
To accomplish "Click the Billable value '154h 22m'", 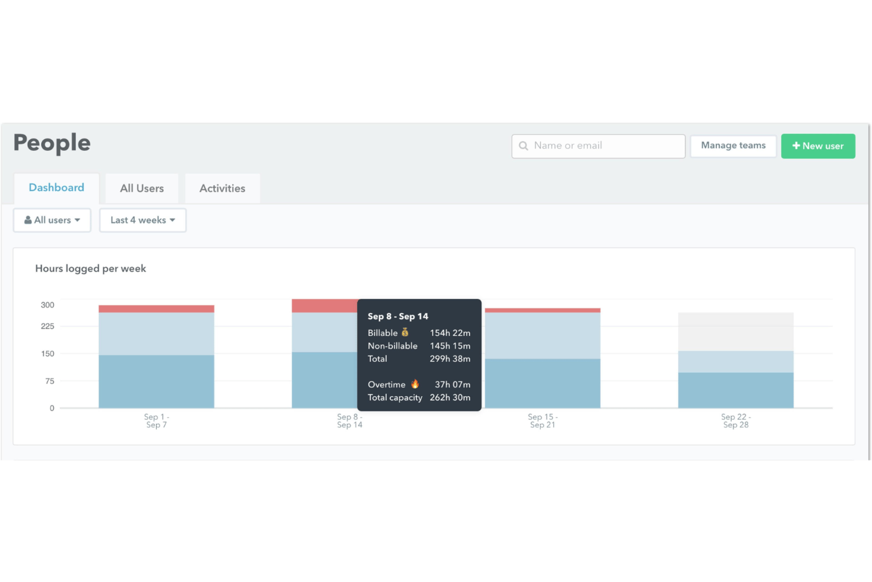I will point(450,333).
